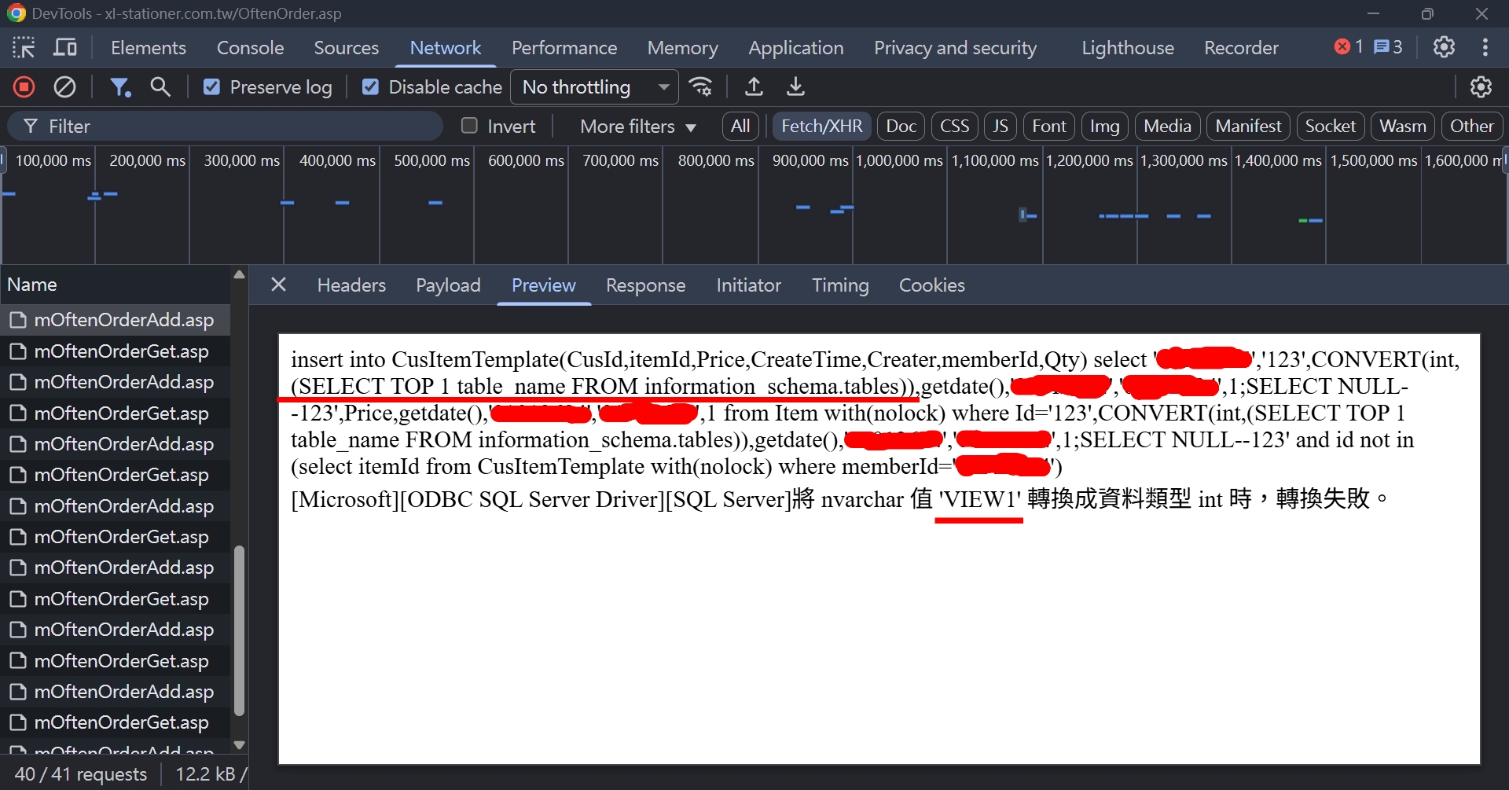This screenshot has height=790, width=1509.
Task: Toggle the Other type filter
Action: click(x=1471, y=126)
